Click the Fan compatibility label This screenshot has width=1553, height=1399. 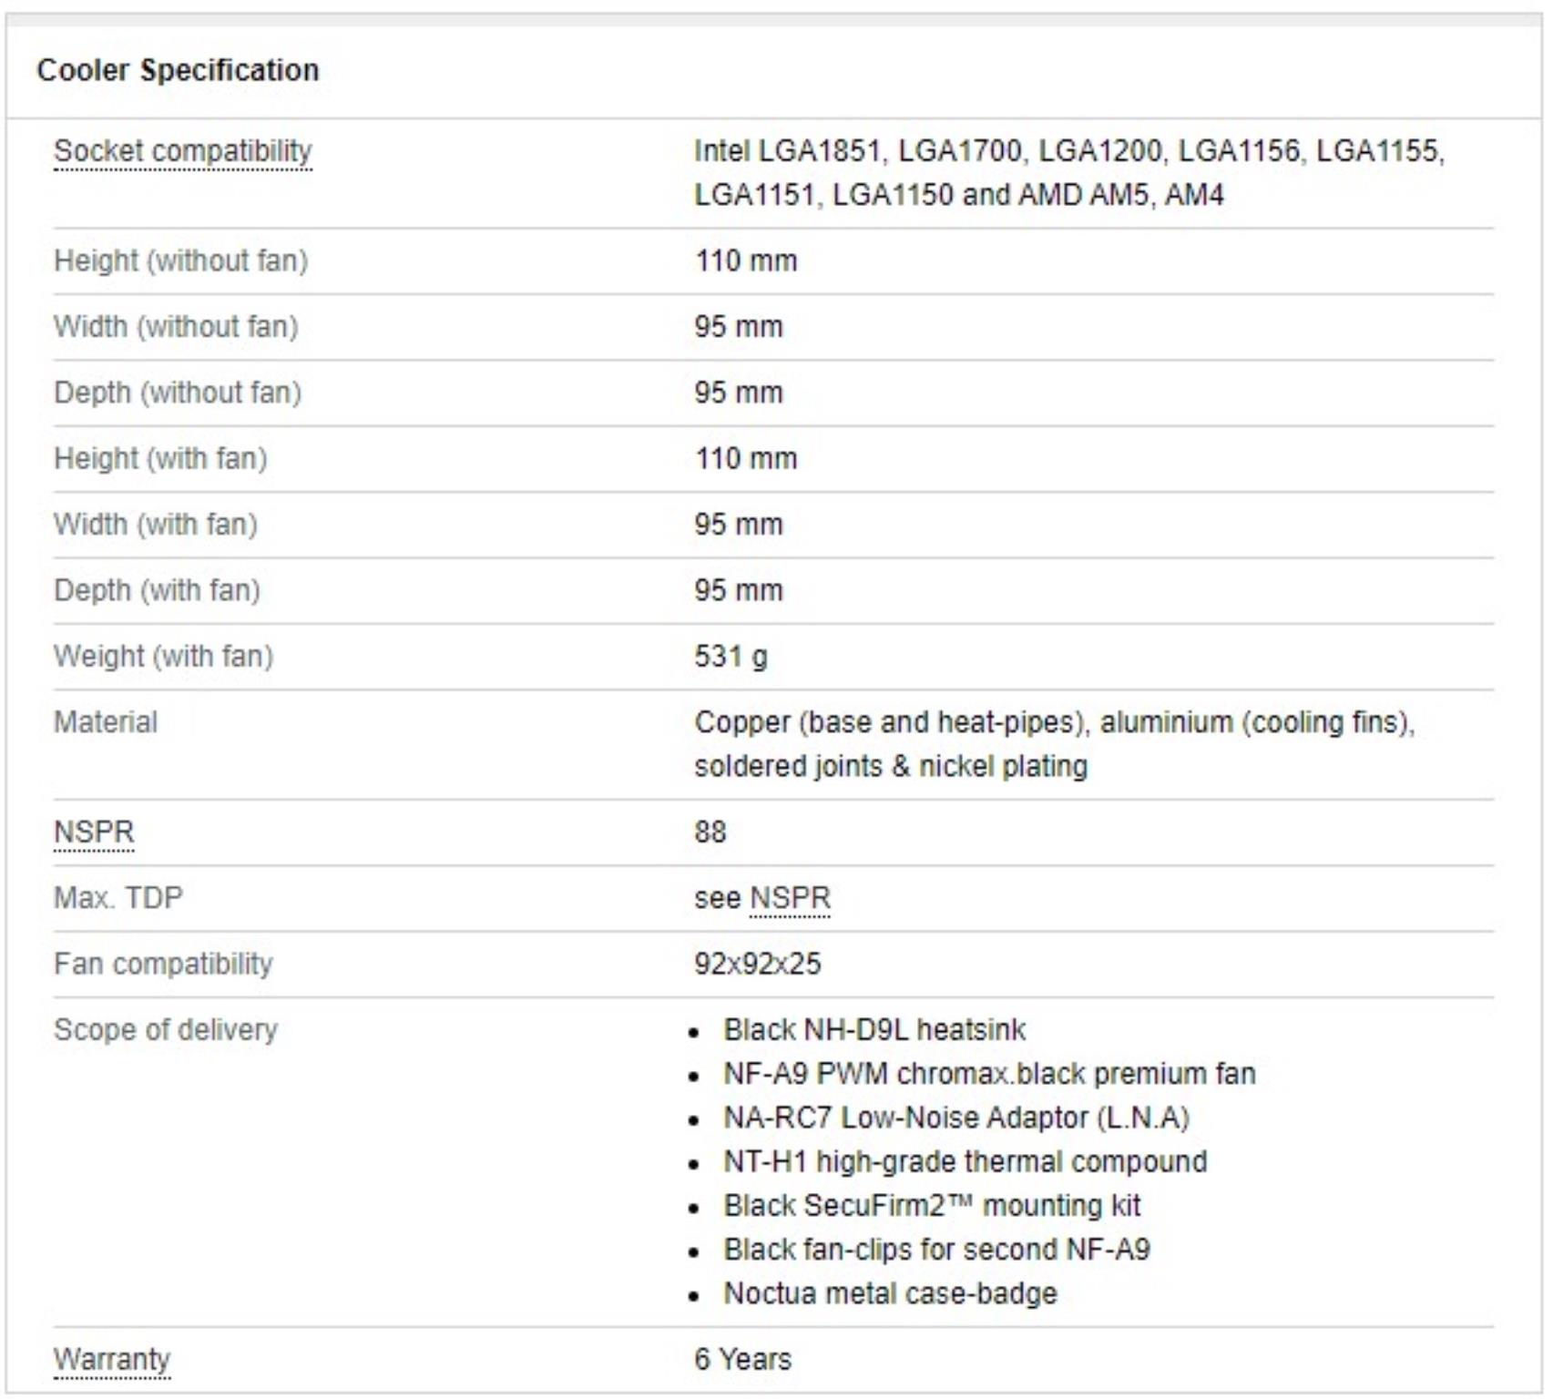click(163, 964)
